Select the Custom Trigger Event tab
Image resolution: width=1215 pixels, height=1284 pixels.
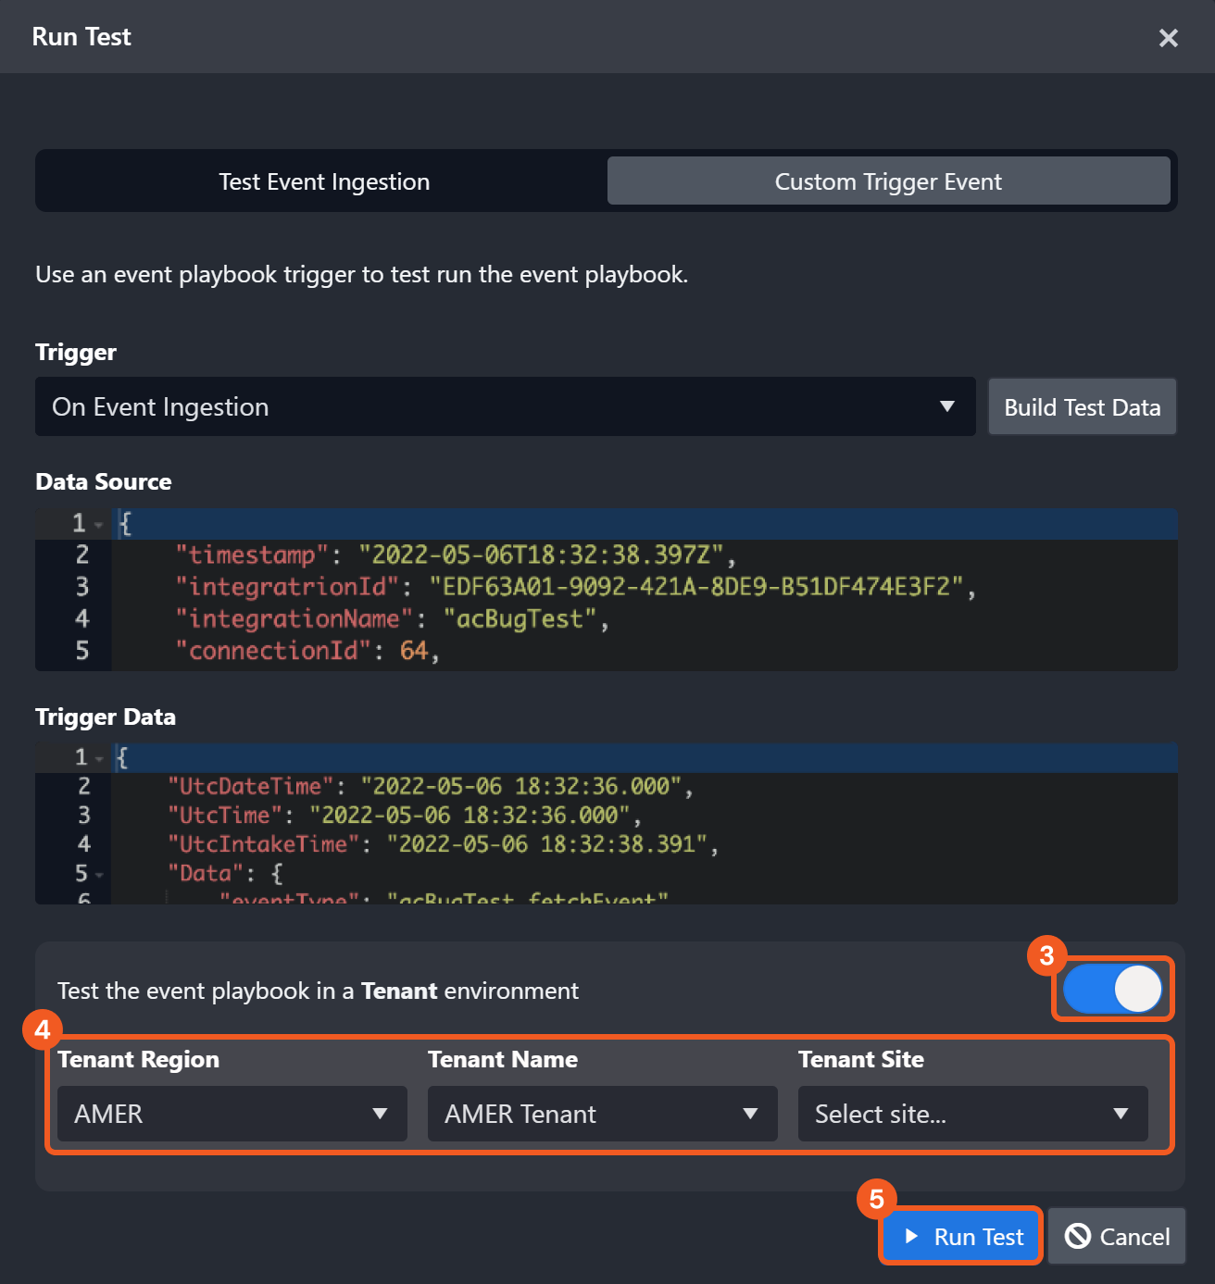coord(888,181)
